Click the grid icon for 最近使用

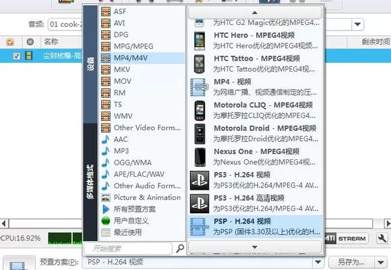coord(106,232)
